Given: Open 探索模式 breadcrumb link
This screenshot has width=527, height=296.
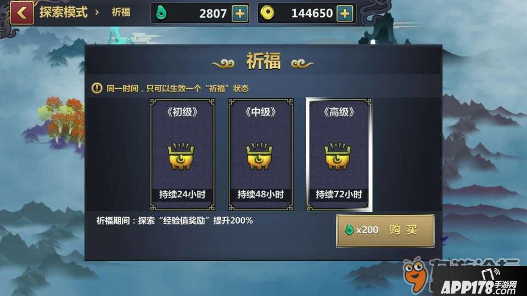Looking at the screenshot, I should [x=64, y=12].
